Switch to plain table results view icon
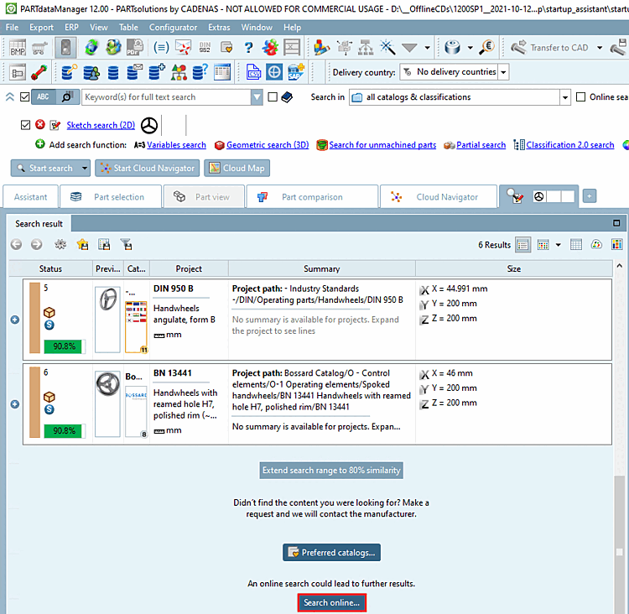The height and width of the screenshot is (614, 629). (575, 244)
